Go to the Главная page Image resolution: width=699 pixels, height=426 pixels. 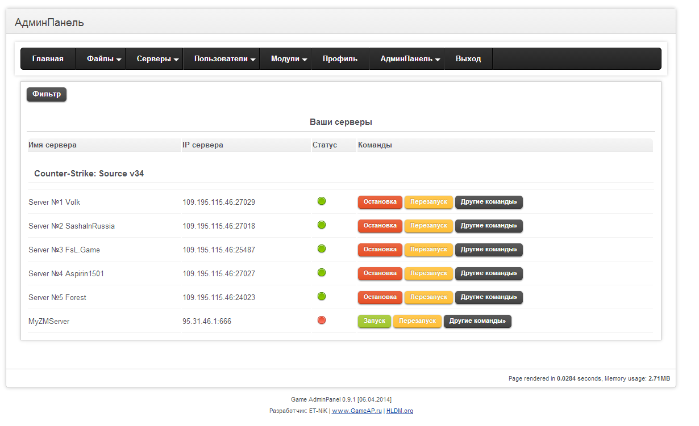48,59
